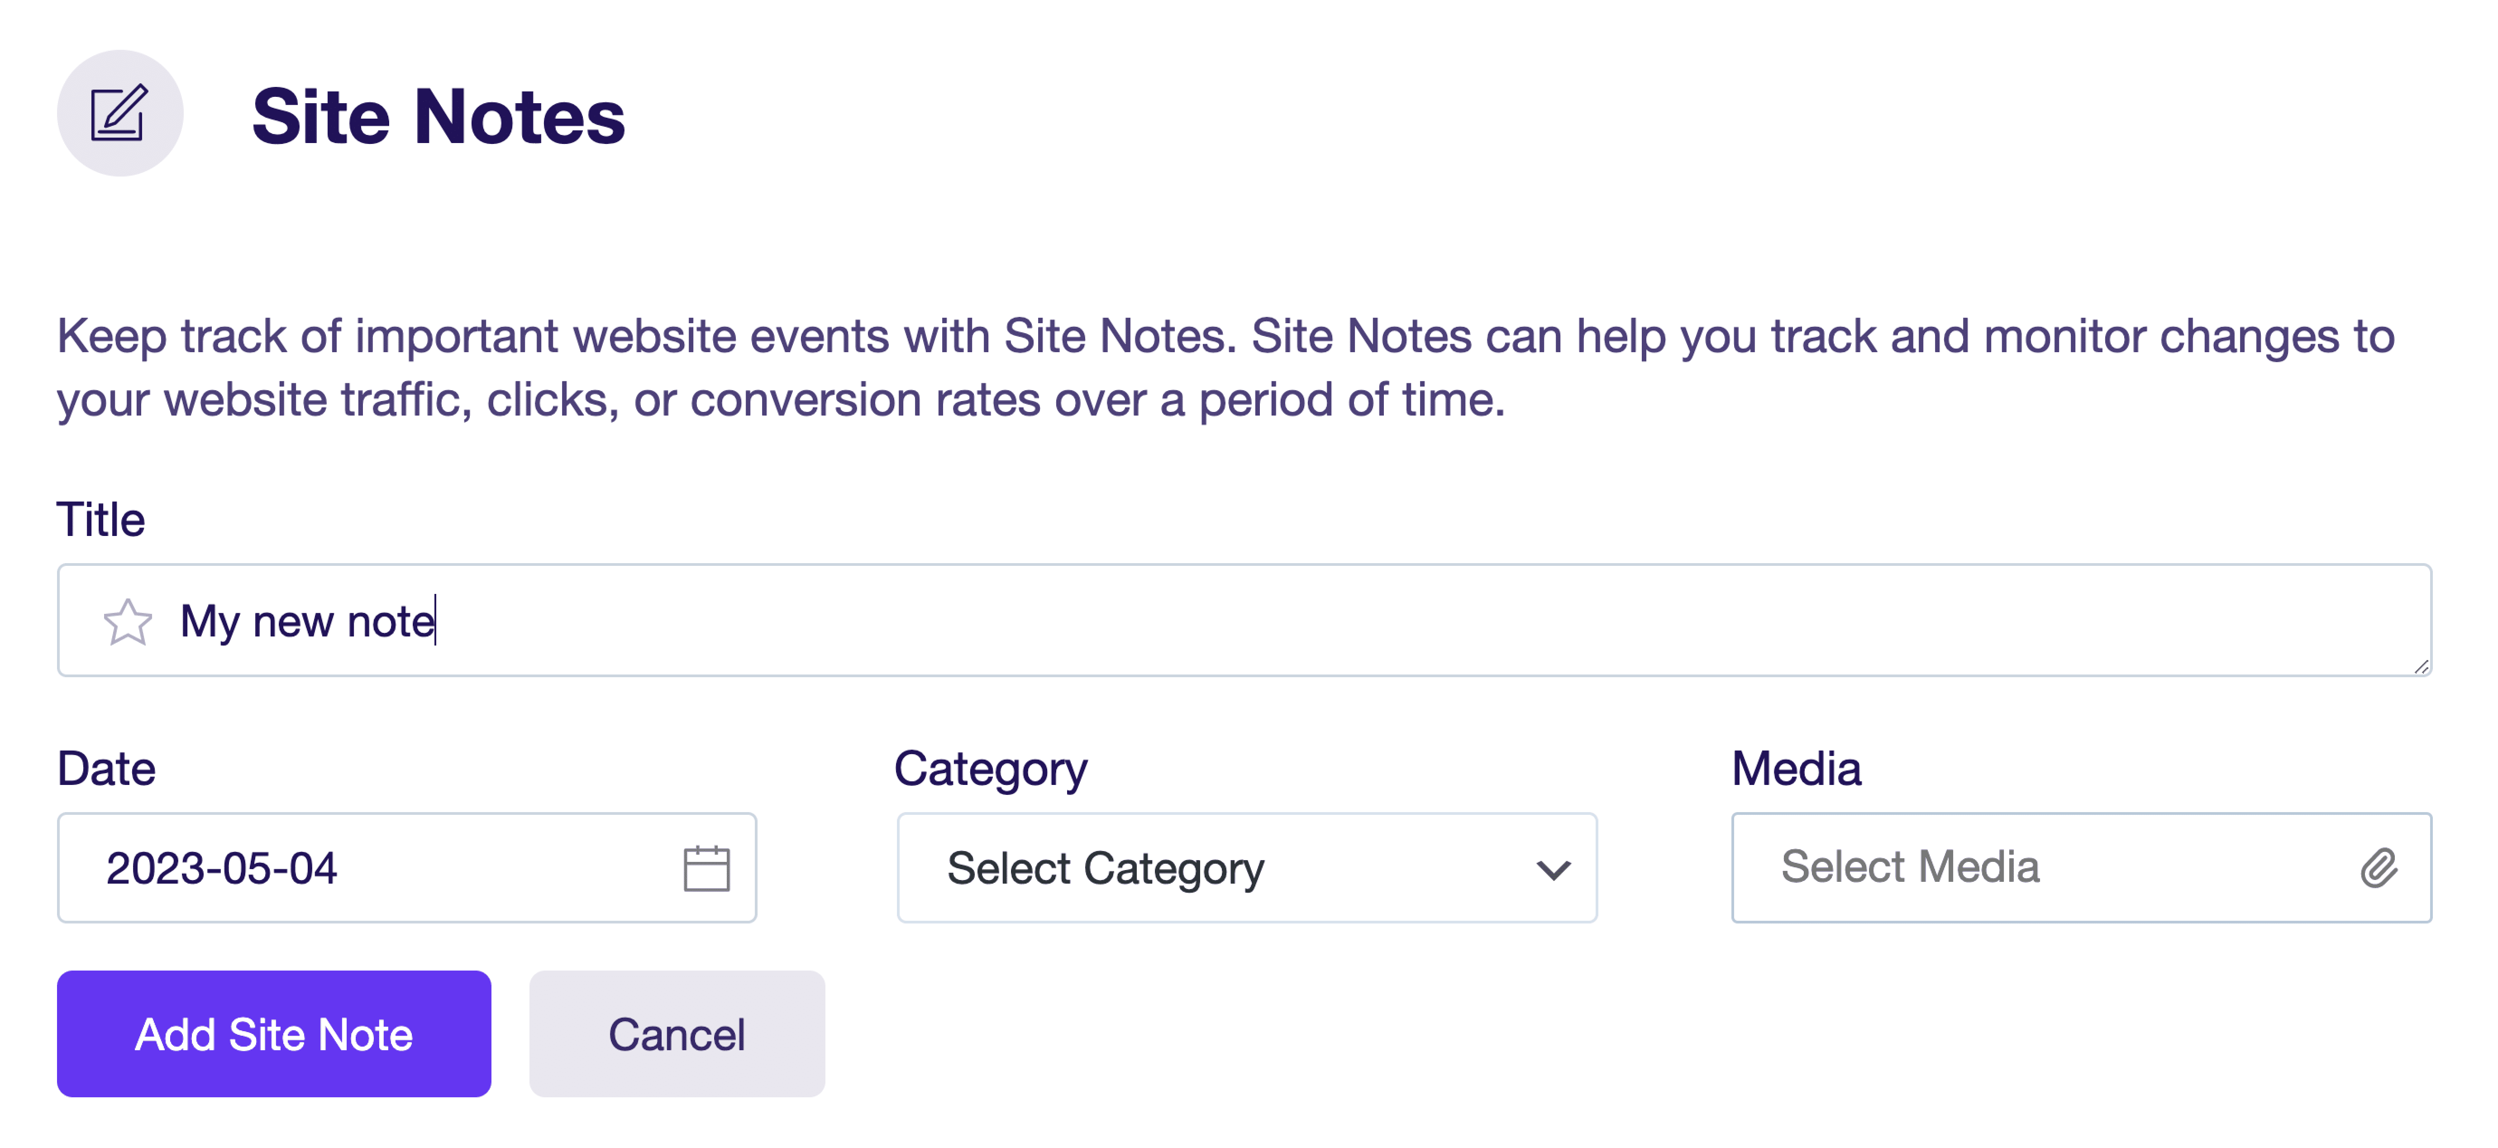This screenshot has width=2498, height=1148.
Task: Click the 'Title' field label
Action: tap(101, 519)
